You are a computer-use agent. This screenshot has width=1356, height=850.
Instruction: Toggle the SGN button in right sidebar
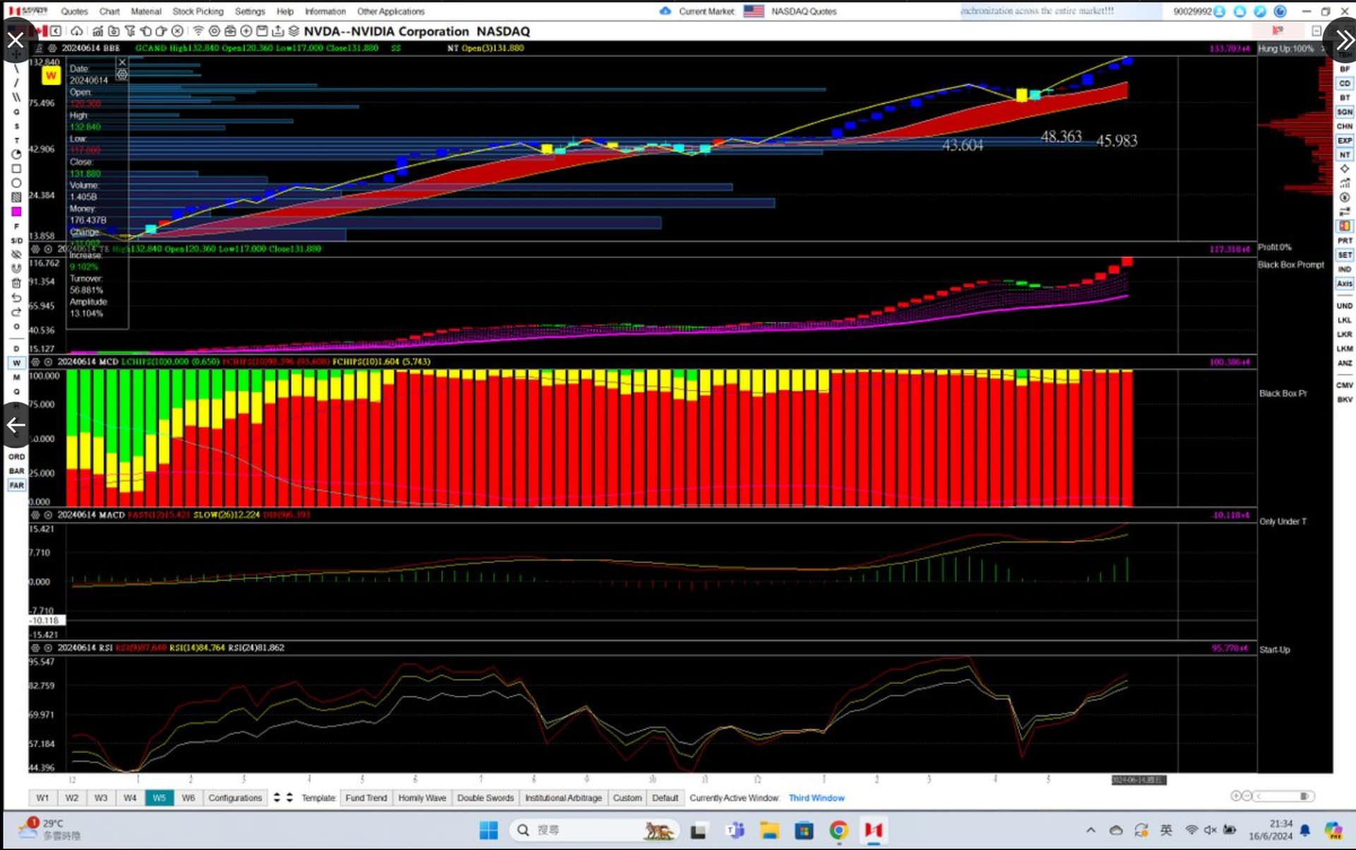pyautogui.click(x=1344, y=112)
